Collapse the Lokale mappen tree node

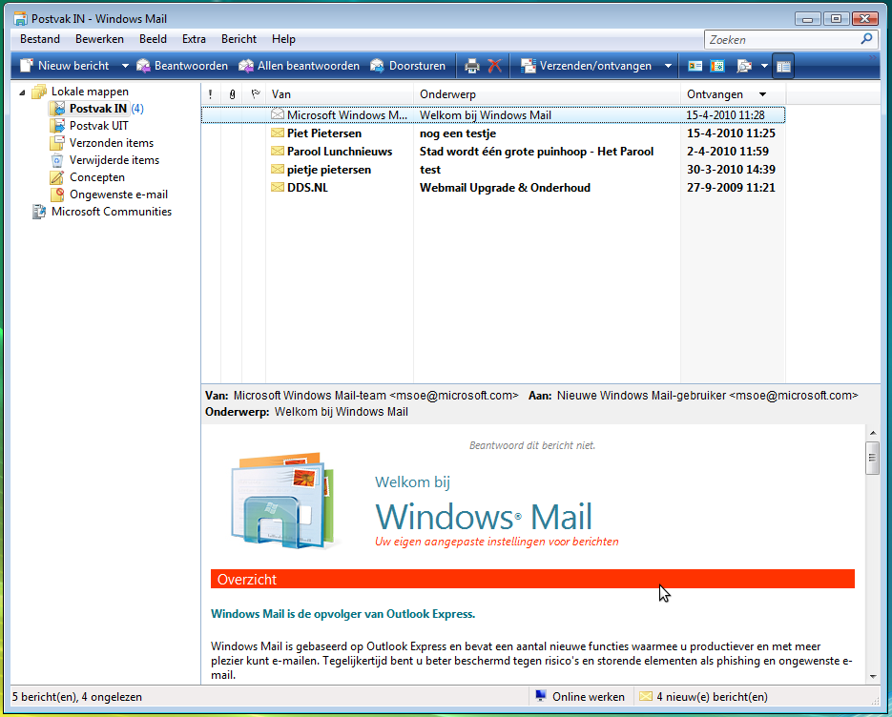click(22, 92)
